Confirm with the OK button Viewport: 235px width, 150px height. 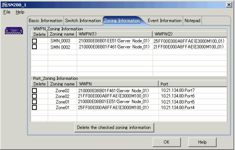click(166, 142)
